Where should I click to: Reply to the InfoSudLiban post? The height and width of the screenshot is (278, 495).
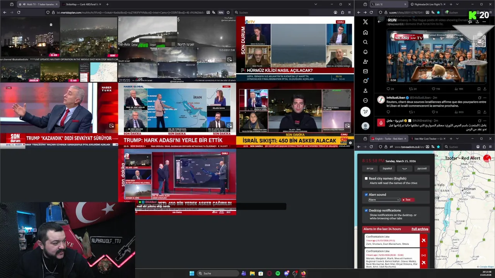[388, 112]
